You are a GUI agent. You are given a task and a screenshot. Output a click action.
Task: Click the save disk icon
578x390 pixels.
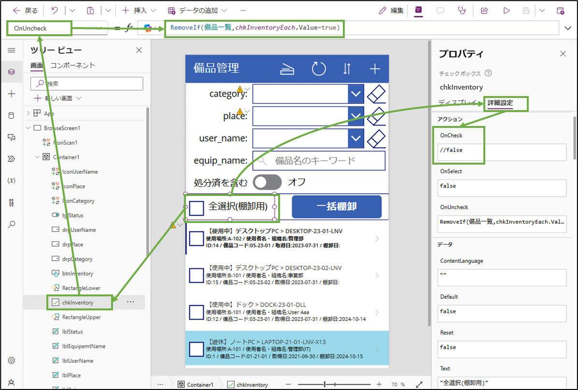click(x=526, y=10)
